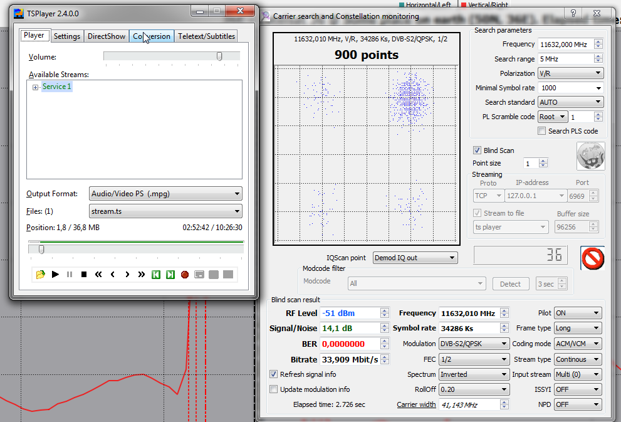Click the help question mark button

point(573,13)
